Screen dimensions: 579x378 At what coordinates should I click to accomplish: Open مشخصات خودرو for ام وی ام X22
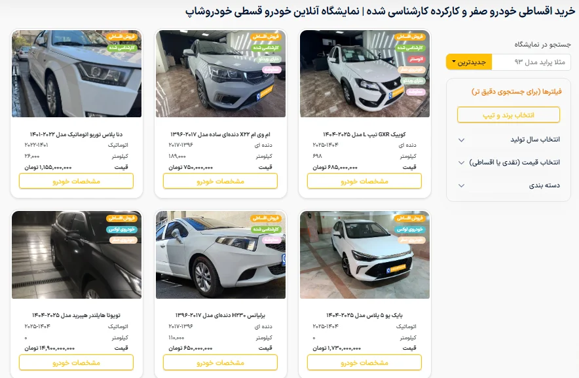(220, 181)
